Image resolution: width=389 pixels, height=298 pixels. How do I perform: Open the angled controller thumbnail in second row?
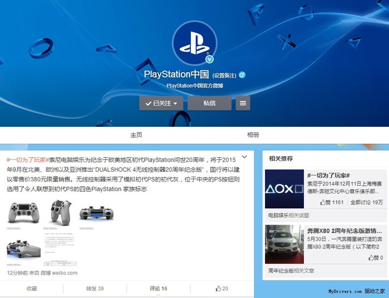(x=24, y=250)
